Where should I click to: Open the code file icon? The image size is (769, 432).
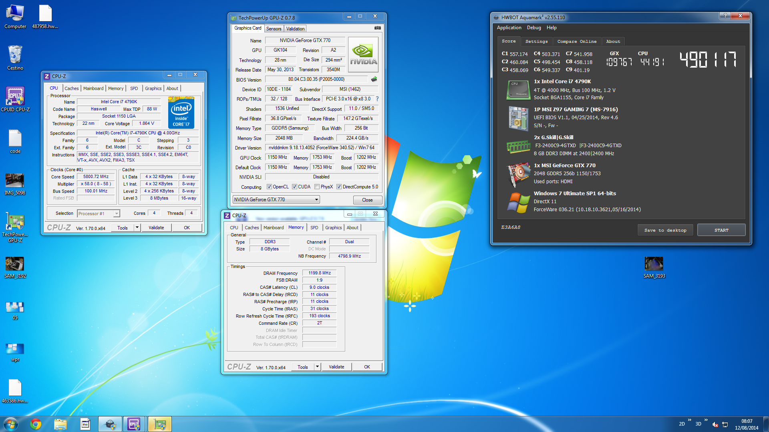click(15, 142)
